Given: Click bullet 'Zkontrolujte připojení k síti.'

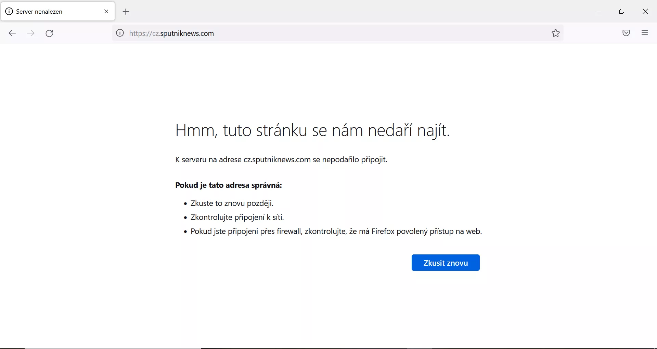Looking at the screenshot, I should tap(237, 218).
